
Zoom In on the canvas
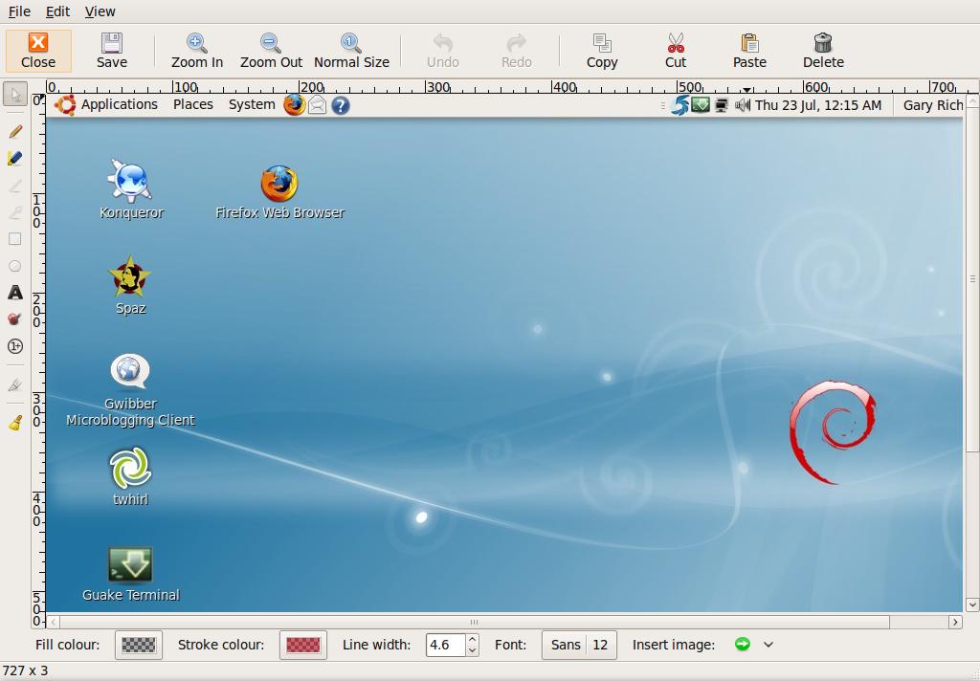[197, 51]
